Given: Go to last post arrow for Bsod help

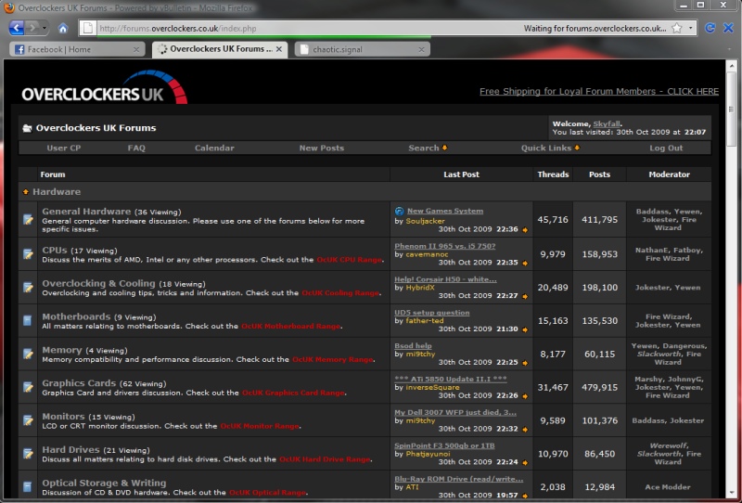Looking at the screenshot, I should tap(525, 363).
